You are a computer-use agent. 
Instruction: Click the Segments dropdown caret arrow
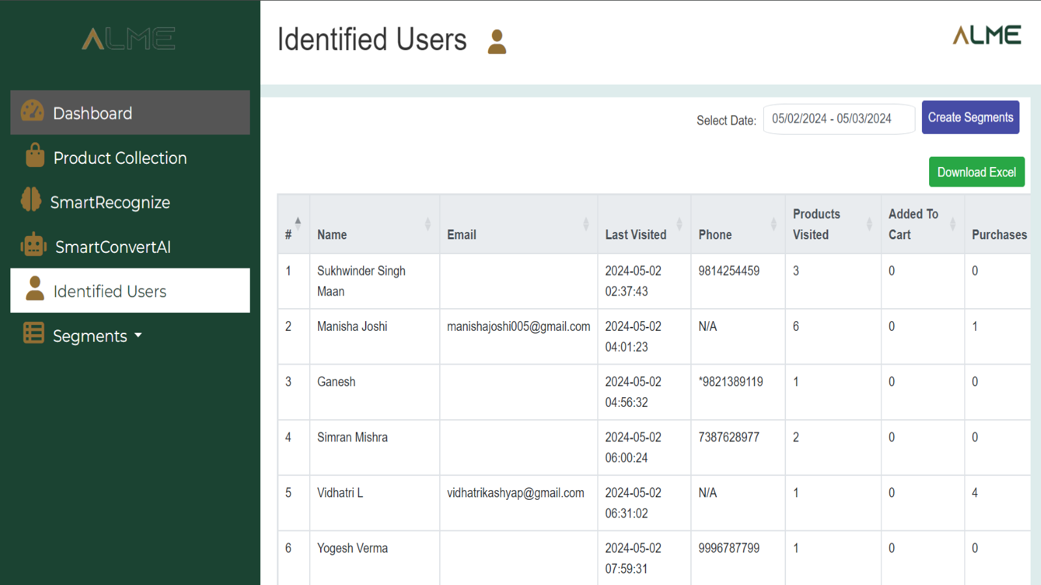[138, 336]
